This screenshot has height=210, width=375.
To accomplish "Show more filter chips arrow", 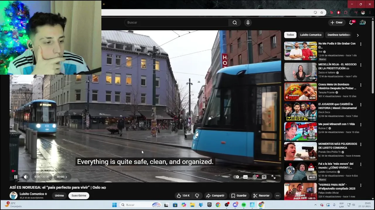I will click(x=358, y=35).
